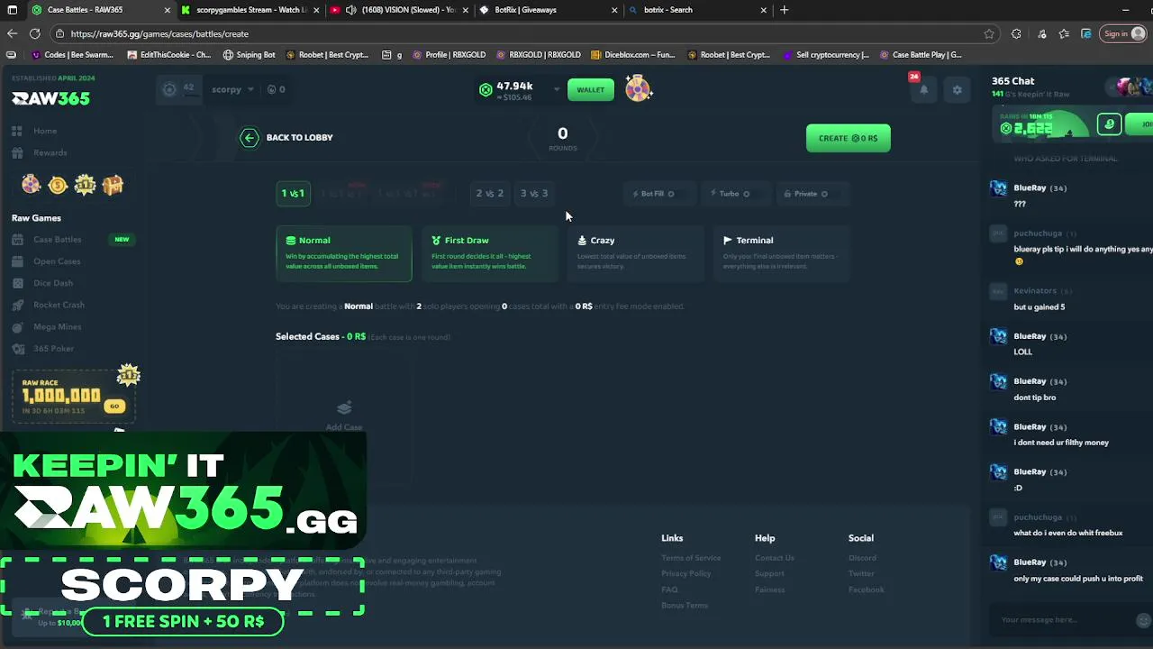Open Sniping Bot bookmark
Screen dimensions: 1153x649
[x=249, y=55]
